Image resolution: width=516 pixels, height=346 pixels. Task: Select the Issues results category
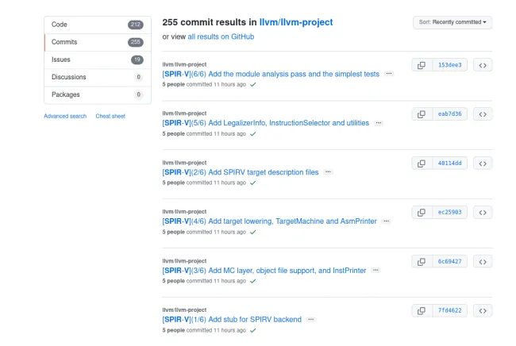(x=95, y=60)
